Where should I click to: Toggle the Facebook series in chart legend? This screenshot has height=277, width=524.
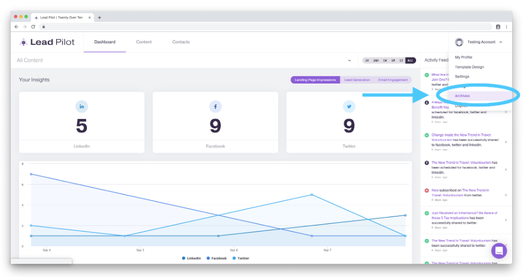pyautogui.click(x=217, y=258)
